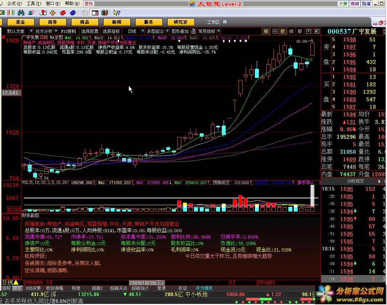387x305 pixels.
Task: Click the window layout panel icon
Action: pyautogui.click(x=95, y=12)
